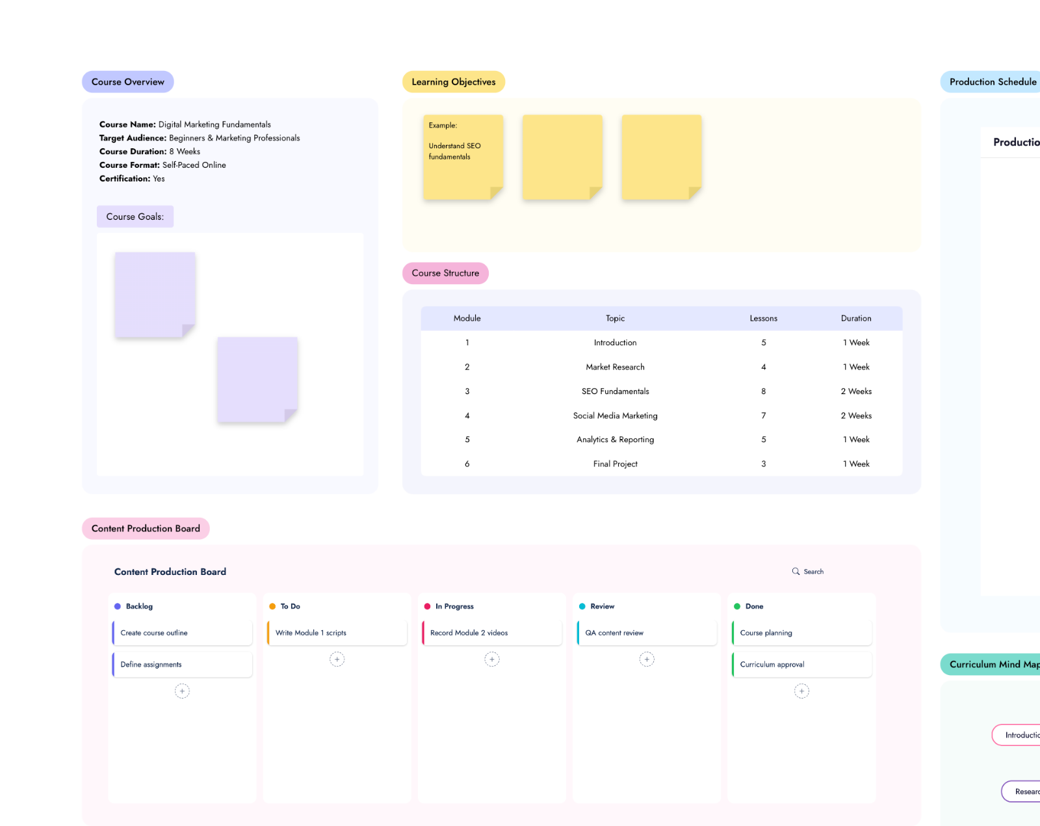The image size is (1040, 826).
Task: Open the QA content review card
Action: [647, 633]
